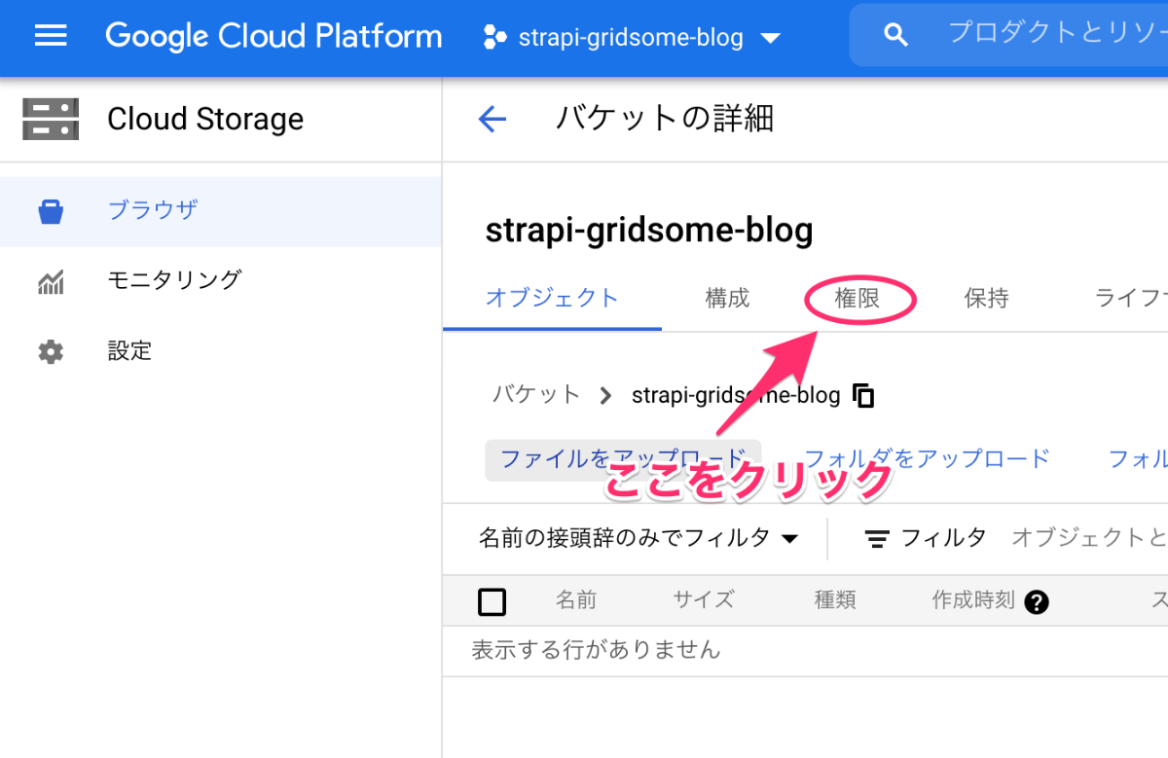Click the バケット breadcrumb link
1168x758 pixels.
(x=536, y=394)
